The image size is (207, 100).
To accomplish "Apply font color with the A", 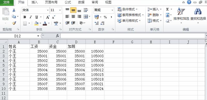I will (45, 23).
